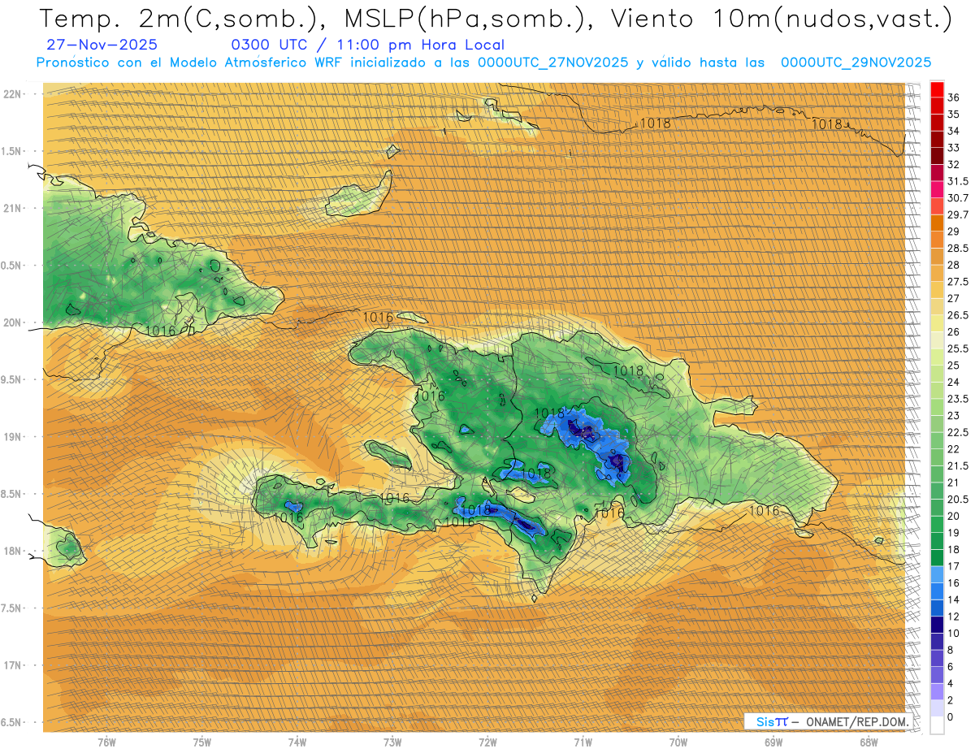Click the '6' colorbar label
The width and height of the screenshot is (975, 753).
(951, 667)
